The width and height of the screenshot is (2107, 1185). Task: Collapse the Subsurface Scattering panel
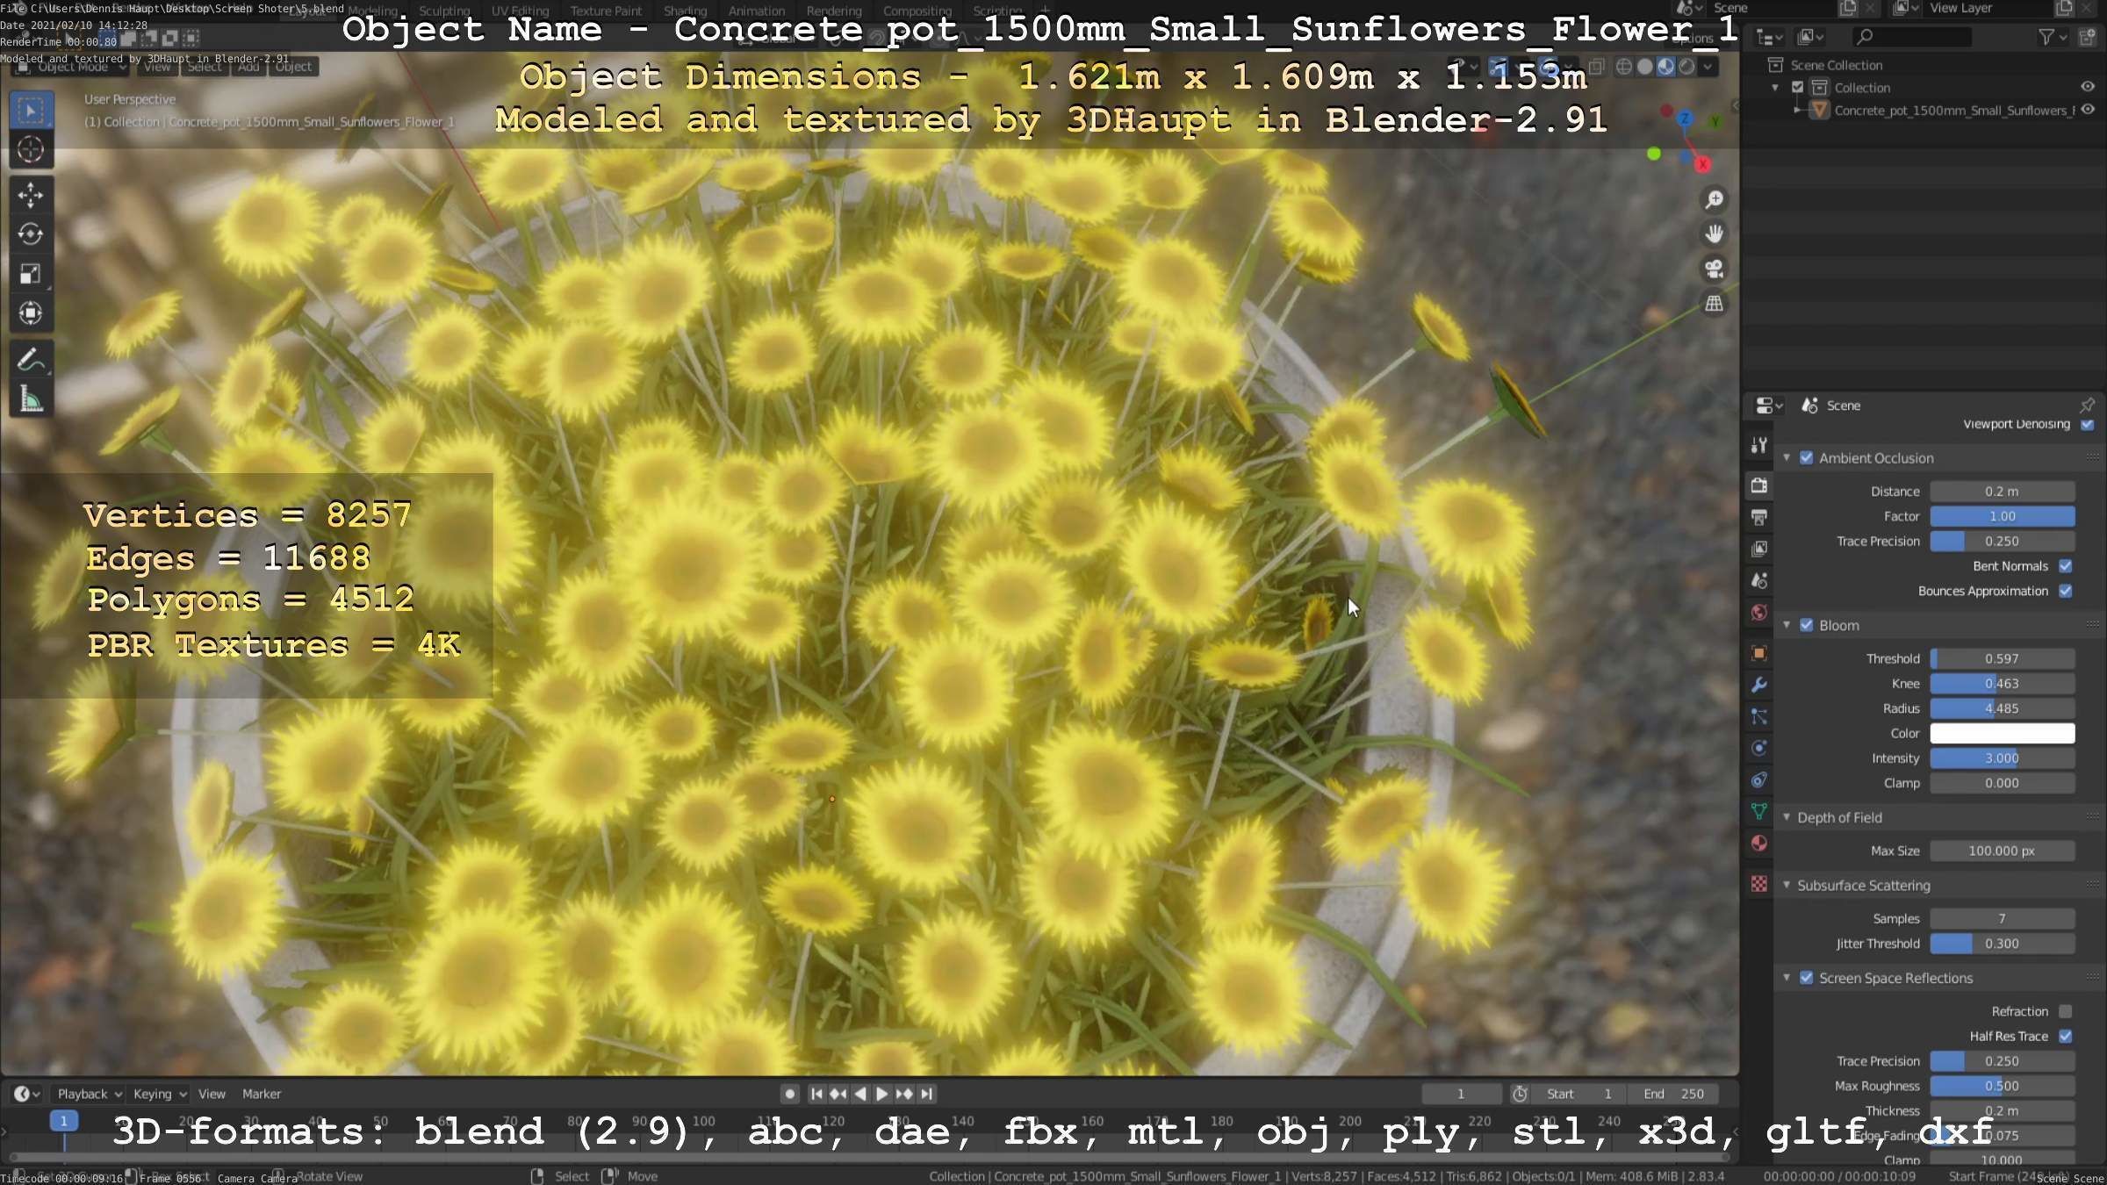click(1787, 885)
